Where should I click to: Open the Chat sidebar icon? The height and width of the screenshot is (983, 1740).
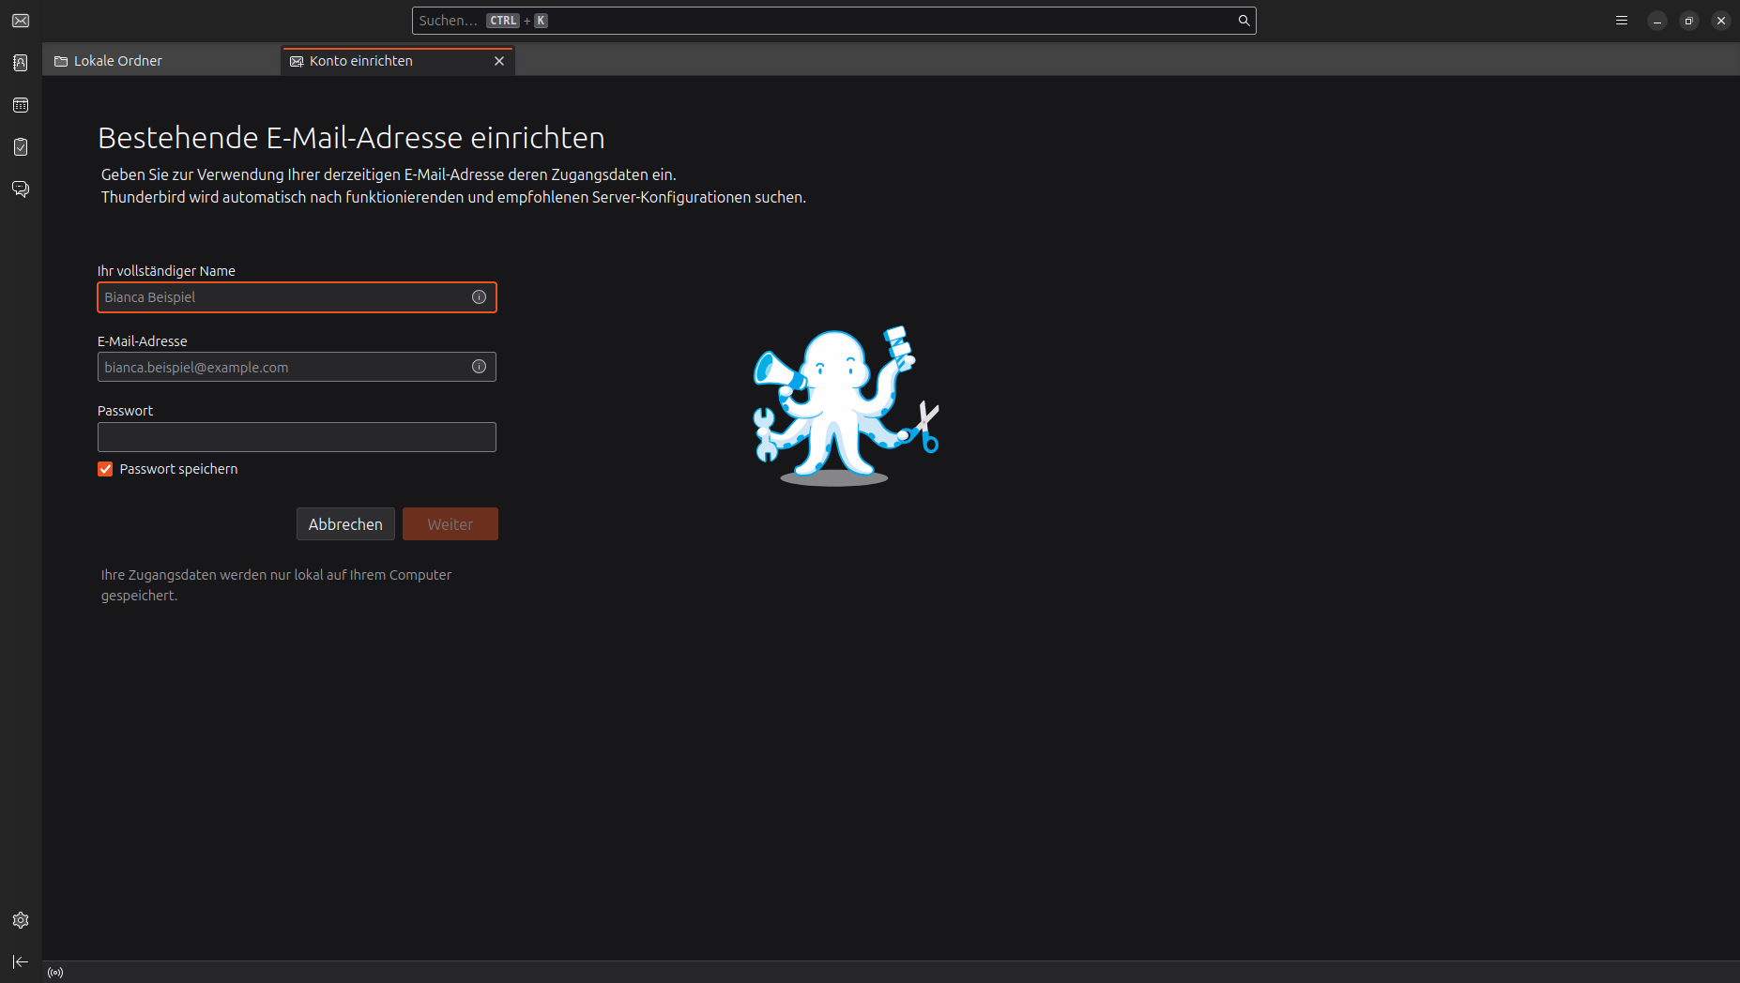21,189
